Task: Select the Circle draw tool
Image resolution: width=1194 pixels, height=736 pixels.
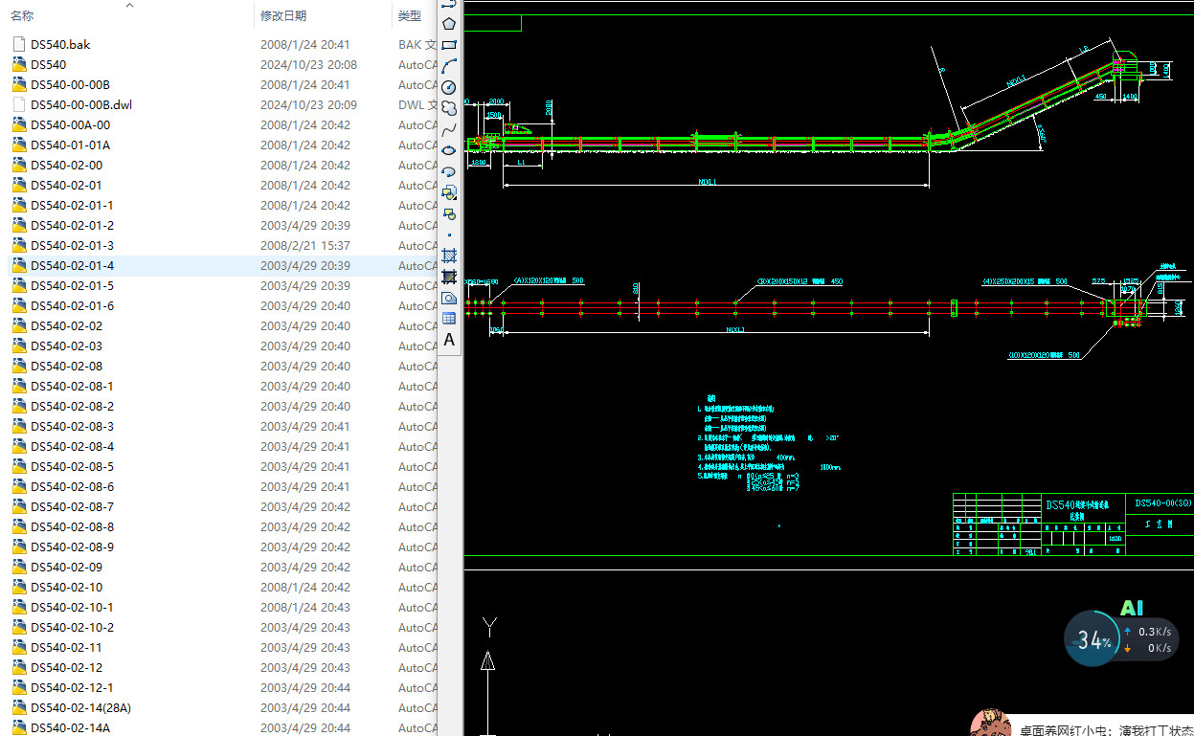Action: (x=448, y=86)
